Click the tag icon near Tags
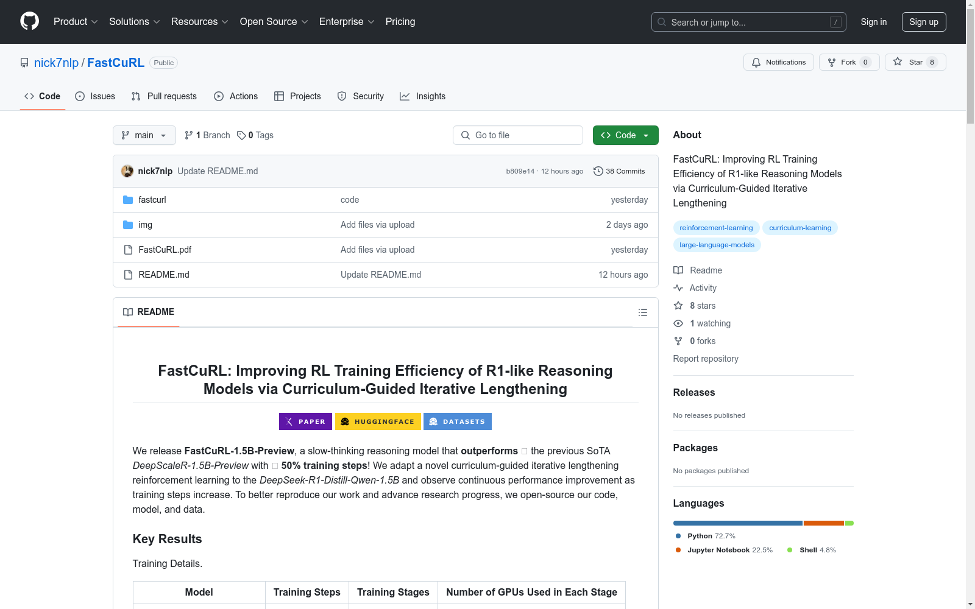 pyautogui.click(x=241, y=135)
